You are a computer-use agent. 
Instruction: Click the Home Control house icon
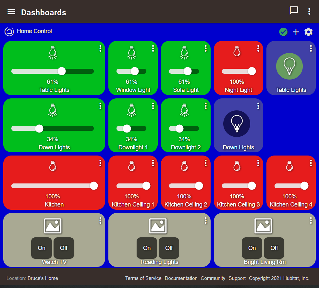point(9,31)
